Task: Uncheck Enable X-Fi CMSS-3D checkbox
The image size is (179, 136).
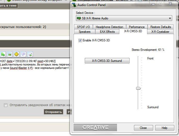Action: tap(80, 40)
